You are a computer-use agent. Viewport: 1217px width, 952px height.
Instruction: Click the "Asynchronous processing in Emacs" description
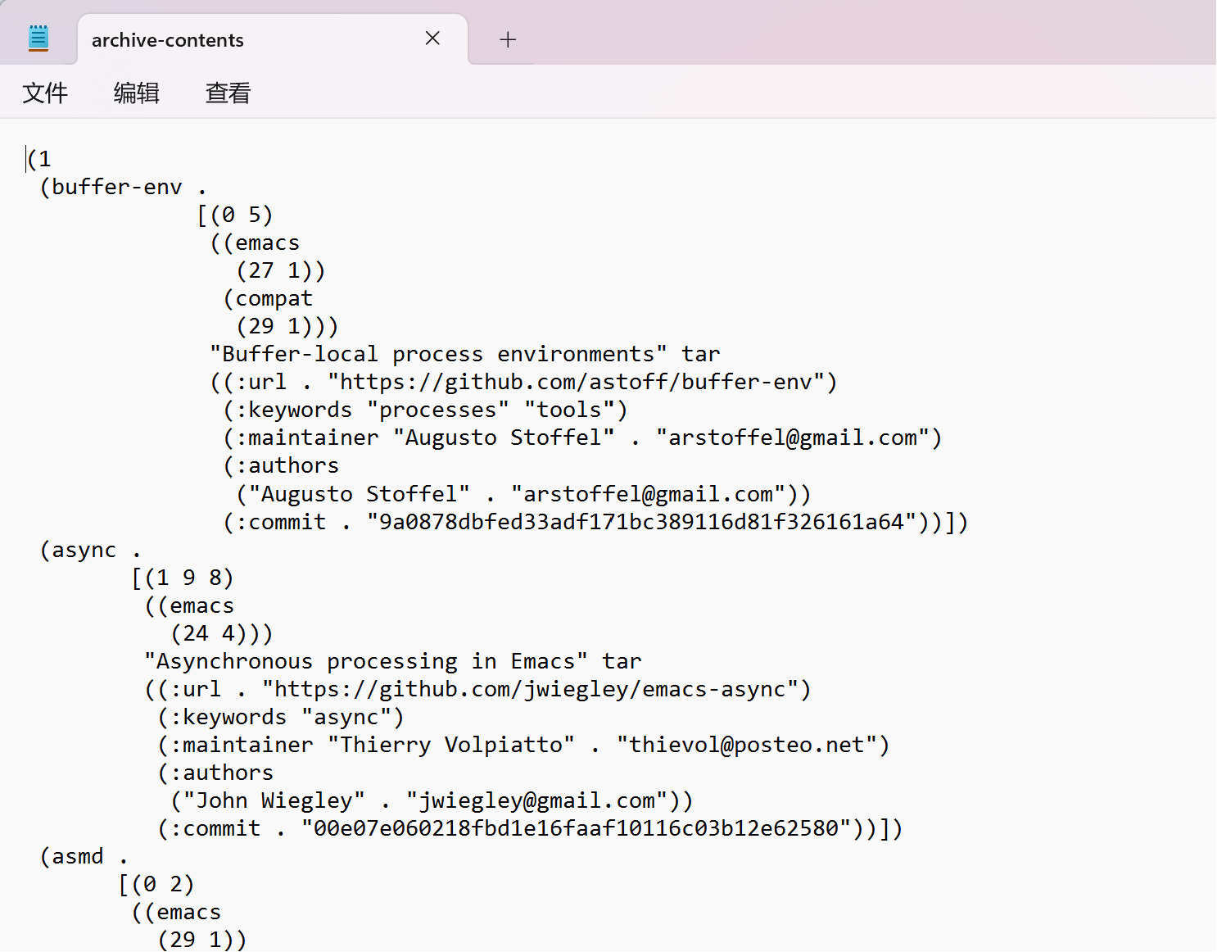coord(365,662)
